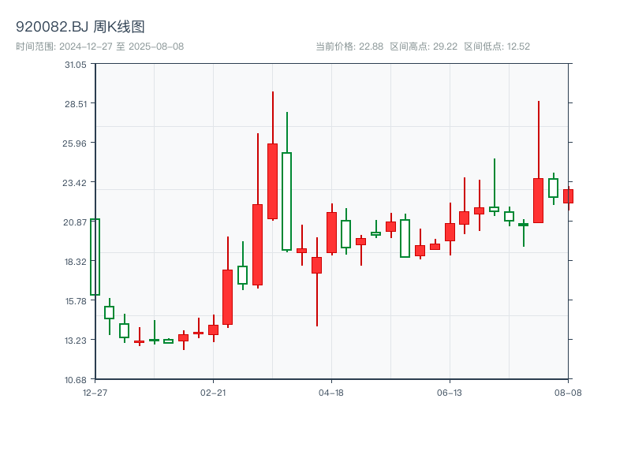Click the 20.87 y-axis label
The width and height of the screenshot is (631, 473).
[x=75, y=222]
